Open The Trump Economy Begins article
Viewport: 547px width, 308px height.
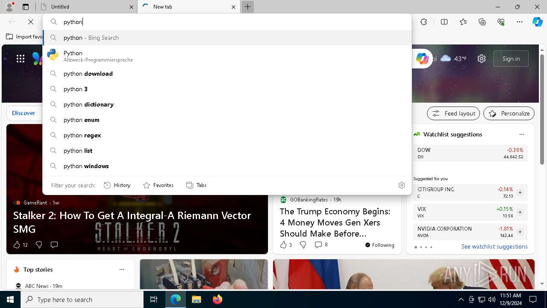pyautogui.click(x=335, y=222)
